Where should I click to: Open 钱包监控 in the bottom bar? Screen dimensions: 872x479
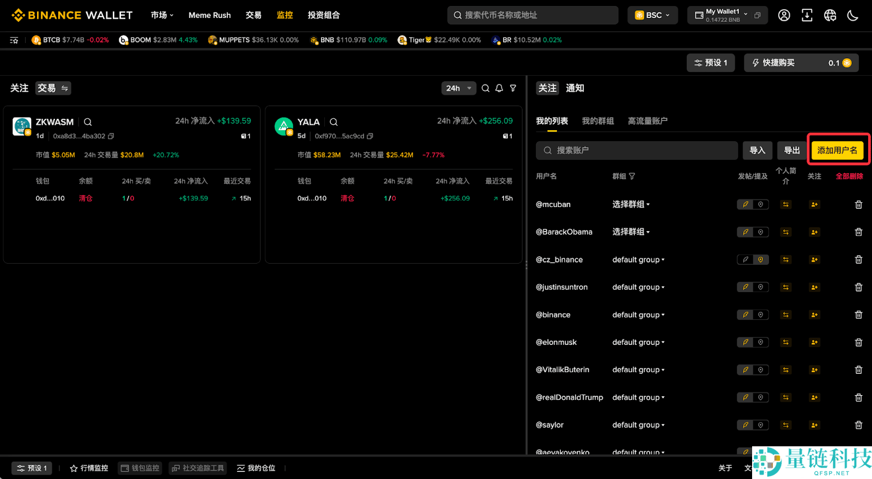coord(140,468)
